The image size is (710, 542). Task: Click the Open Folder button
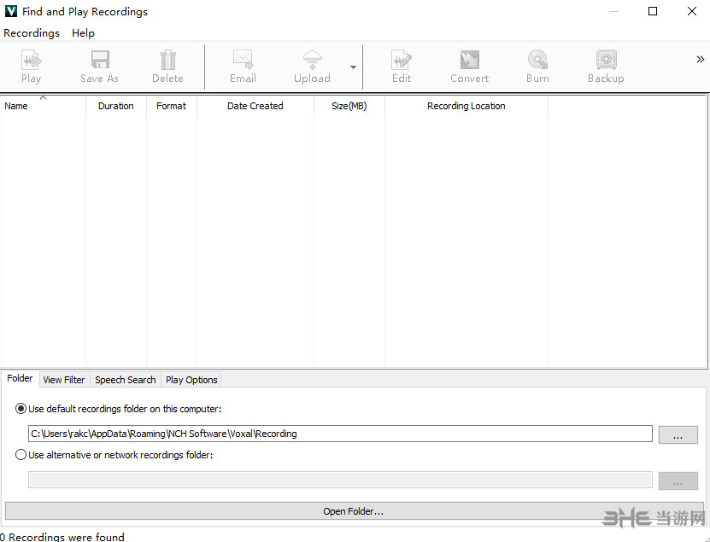[x=354, y=511]
